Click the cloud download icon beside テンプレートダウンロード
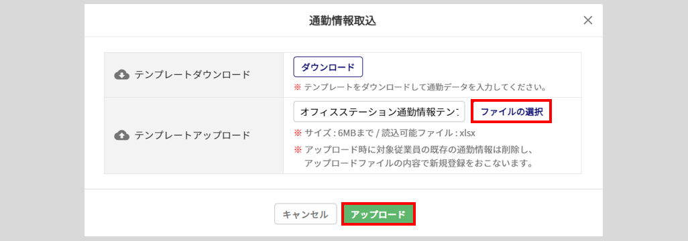The height and width of the screenshot is (241, 688). 121,75
